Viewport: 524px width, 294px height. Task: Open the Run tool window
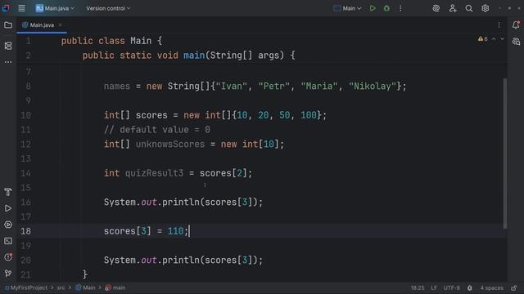(8, 208)
